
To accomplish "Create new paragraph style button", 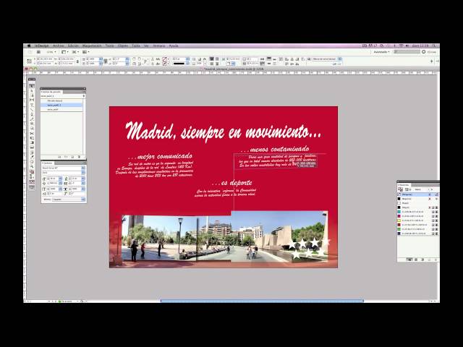I will click(x=72, y=157).
